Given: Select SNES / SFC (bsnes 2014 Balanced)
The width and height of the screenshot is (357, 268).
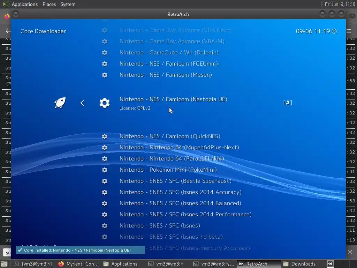Looking at the screenshot, I should pyautogui.click(x=180, y=203).
